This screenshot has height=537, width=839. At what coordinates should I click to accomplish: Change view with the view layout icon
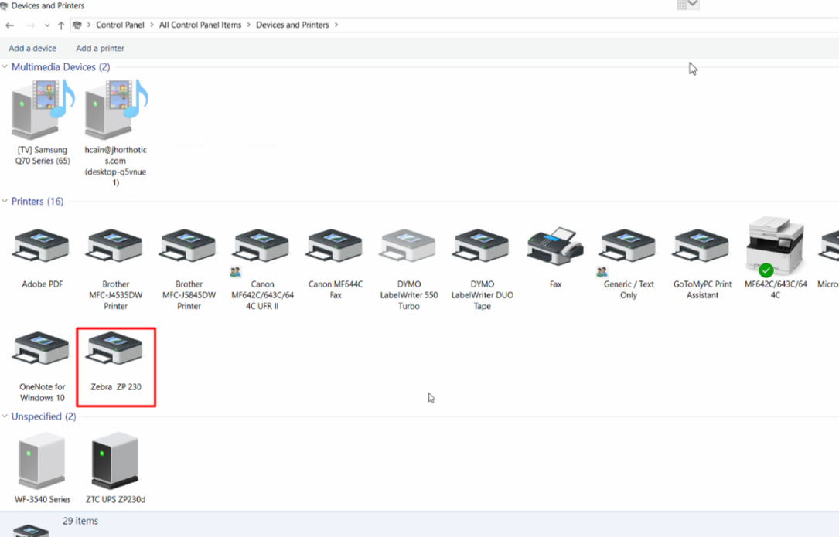pyautogui.click(x=682, y=5)
